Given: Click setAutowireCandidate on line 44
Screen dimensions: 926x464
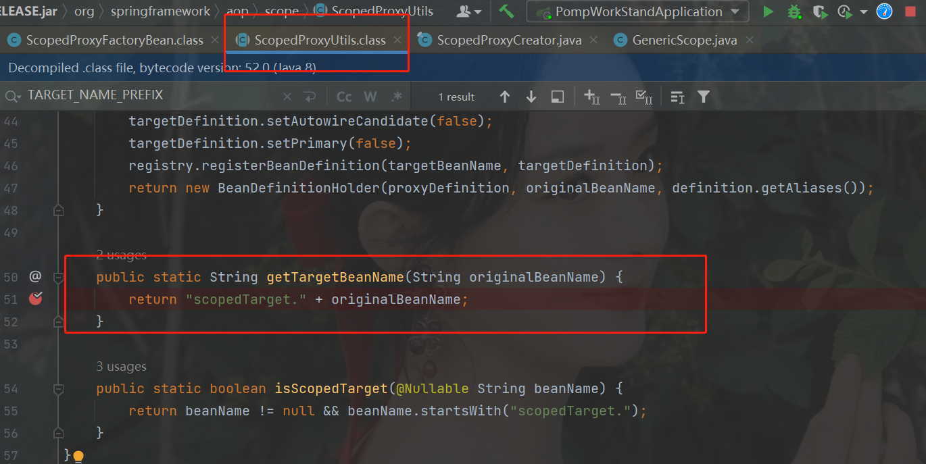Looking at the screenshot, I should coord(347,122).
